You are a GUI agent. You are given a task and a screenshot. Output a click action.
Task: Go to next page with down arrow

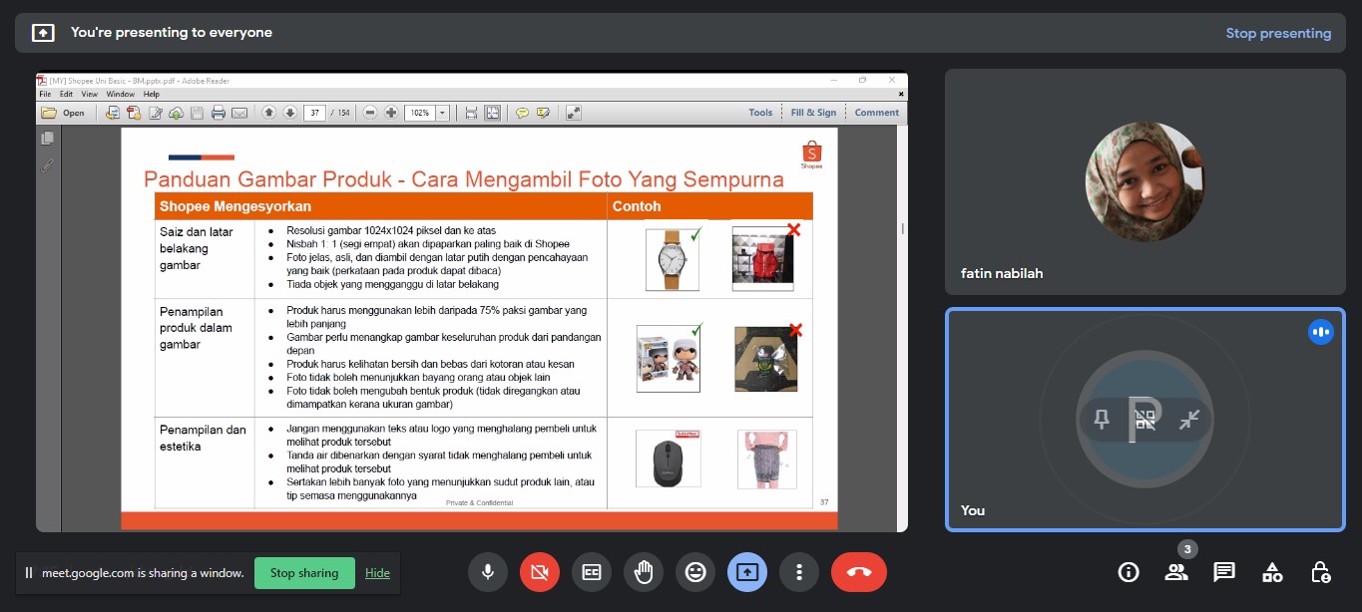click(289, 113)
